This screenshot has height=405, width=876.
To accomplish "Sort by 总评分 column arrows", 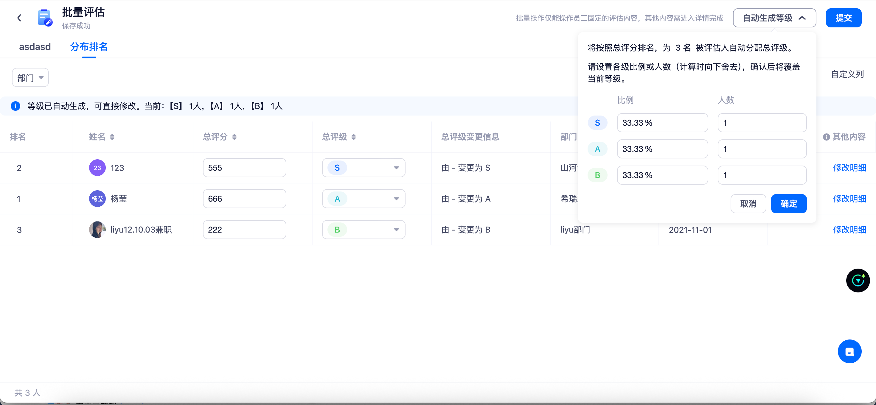I will tap(234, 137).
